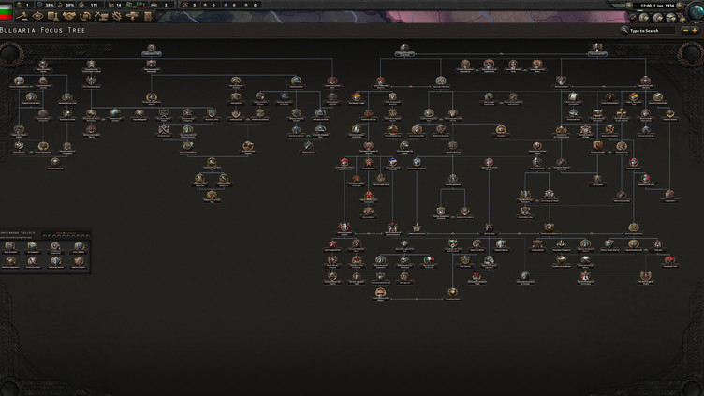Screen dimensions: 704x396
Task: Open diplomacy with the handshake icon
Action: point(69,17)
